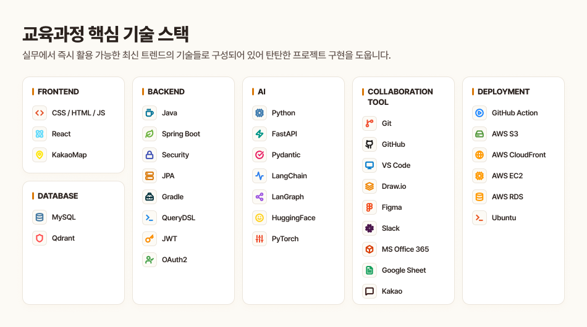
Task: Click the VS Code monitor icon
Action: (x=370, y=165)
